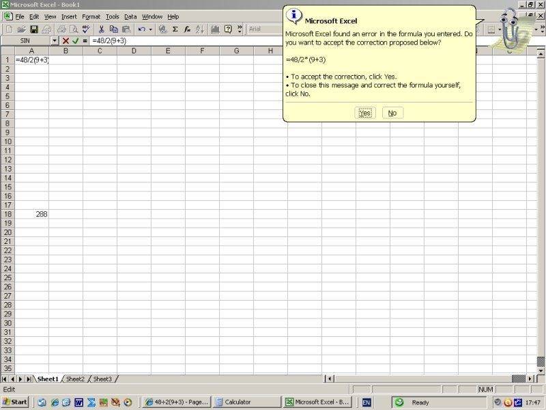The image size is (546, 410).
Task: Click the Cut scissors icon
Action: (101, 29)
